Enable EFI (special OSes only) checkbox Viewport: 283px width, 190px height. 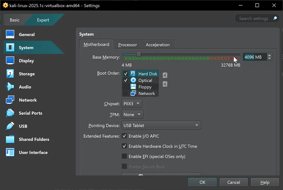click(x=124, y=156)
